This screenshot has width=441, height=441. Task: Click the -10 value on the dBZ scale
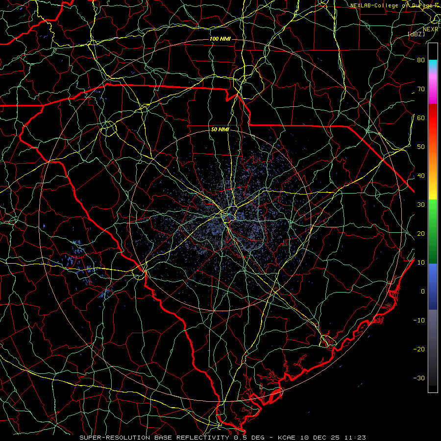pyautogui.click(x=419, y=320)
